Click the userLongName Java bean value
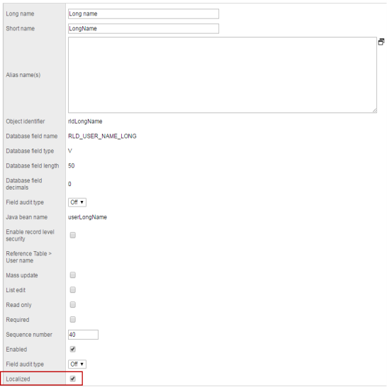The image size is (387, 387). [x=88, y=217]
